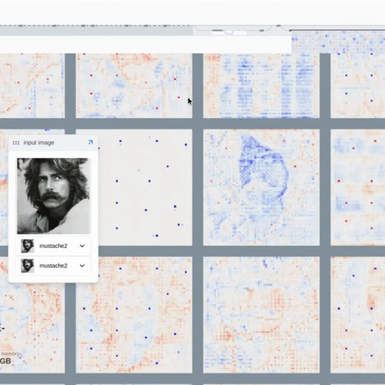Click the 'input image' panel title
The height and width of the screenshot is (385, 385).
38,142
